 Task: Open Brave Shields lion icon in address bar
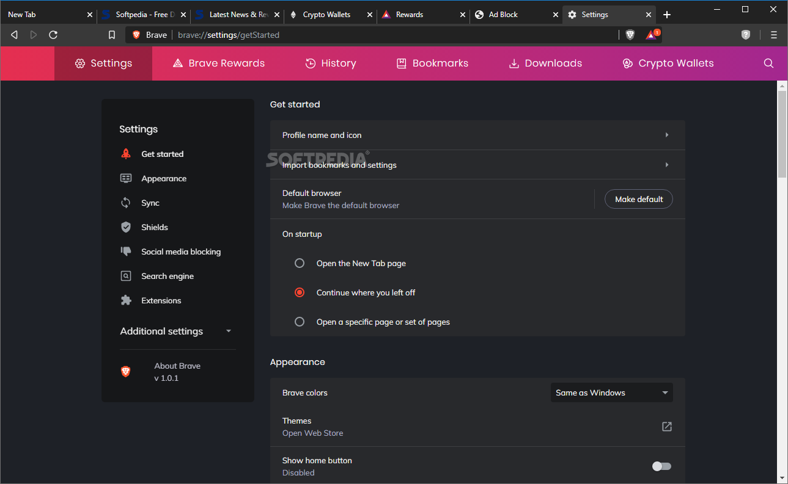630,35
